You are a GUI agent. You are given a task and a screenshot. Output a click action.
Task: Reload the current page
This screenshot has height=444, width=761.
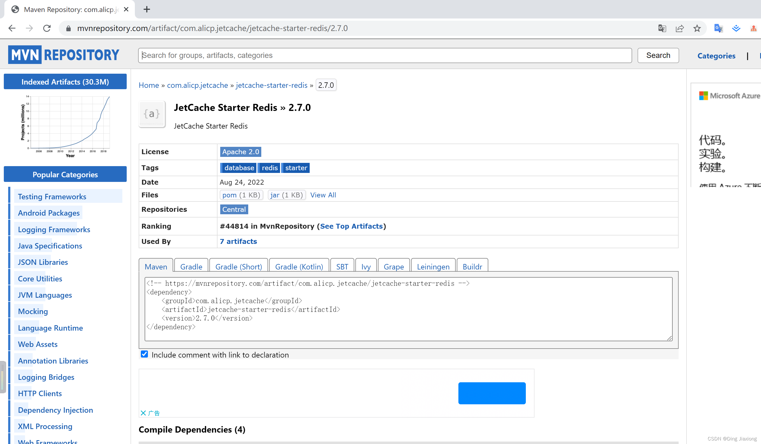[47, 28]
